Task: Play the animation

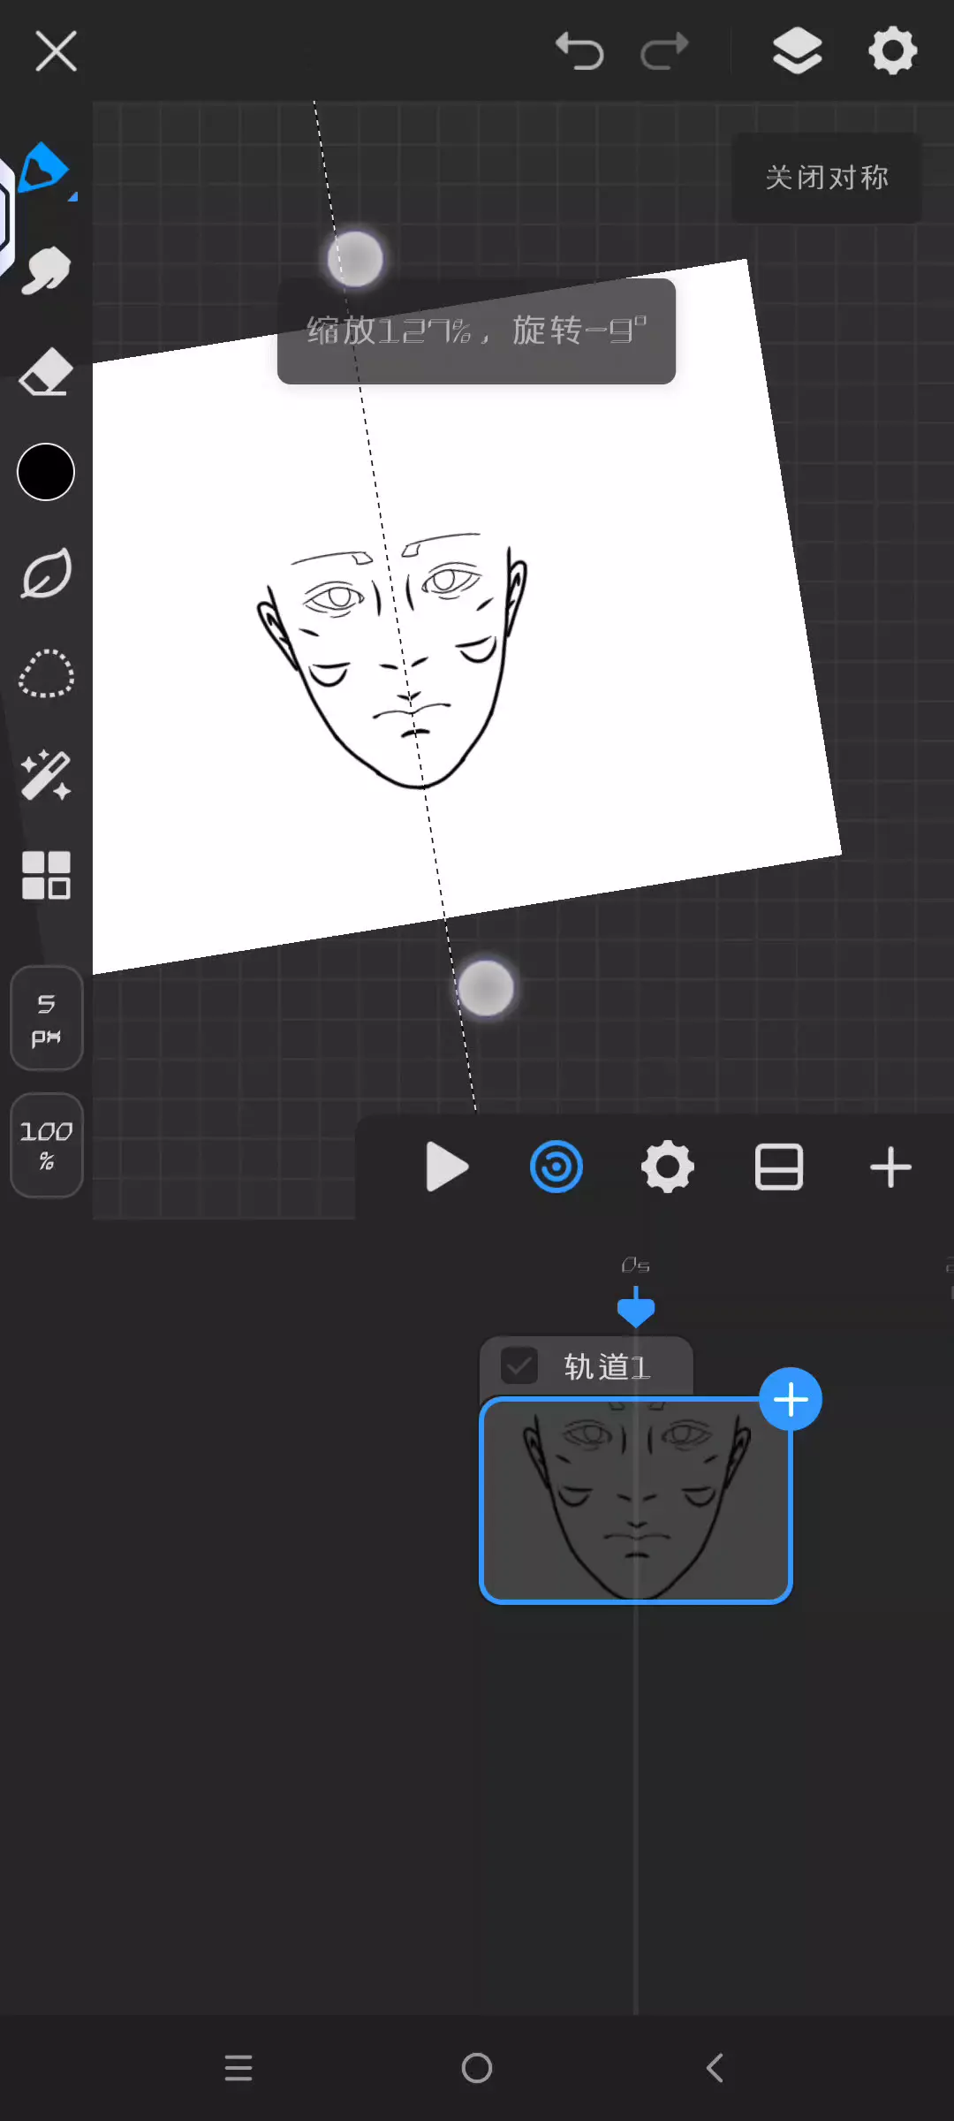Action: coord(446,1167)
